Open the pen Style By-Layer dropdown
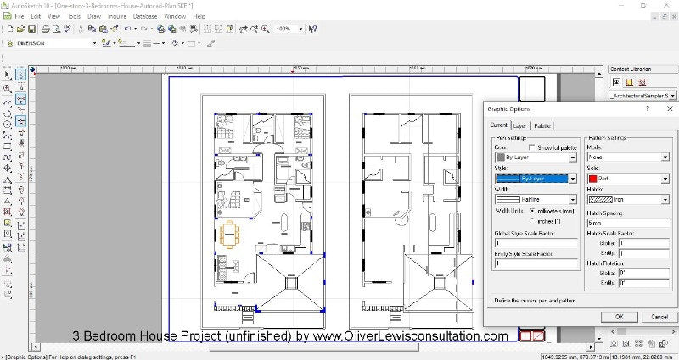 [x=573, y=179]
